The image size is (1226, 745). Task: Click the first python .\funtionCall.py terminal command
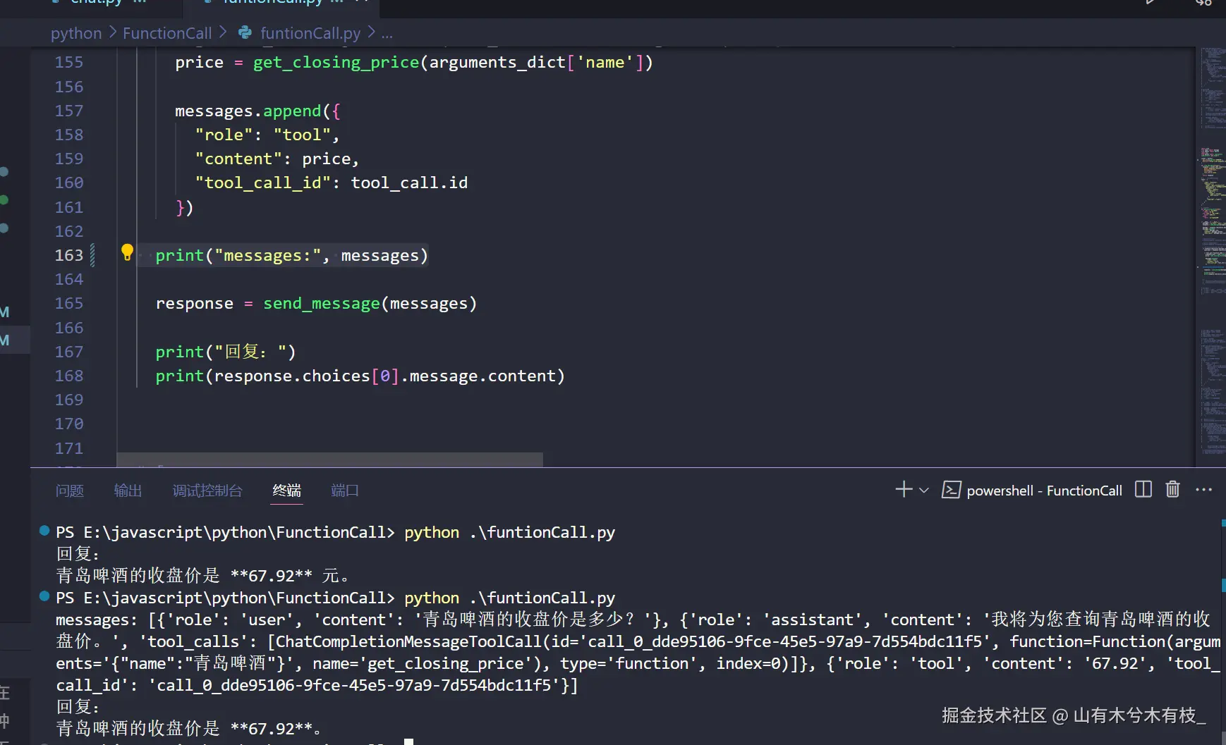[x=510, y=532]
